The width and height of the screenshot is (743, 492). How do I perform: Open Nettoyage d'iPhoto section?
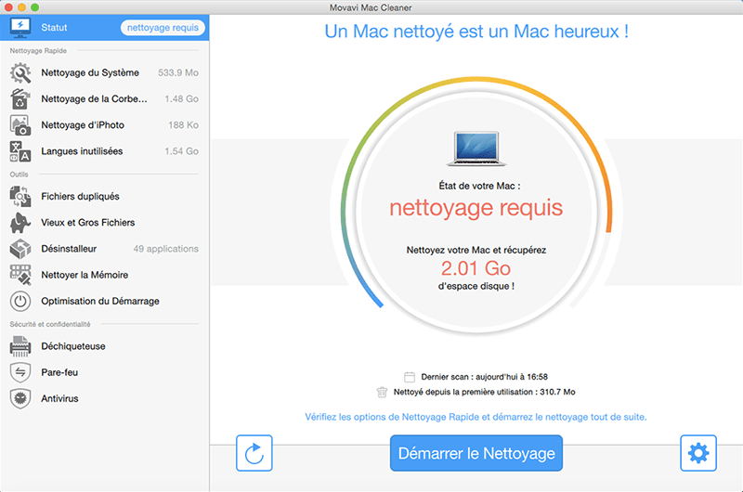point(104,125)
